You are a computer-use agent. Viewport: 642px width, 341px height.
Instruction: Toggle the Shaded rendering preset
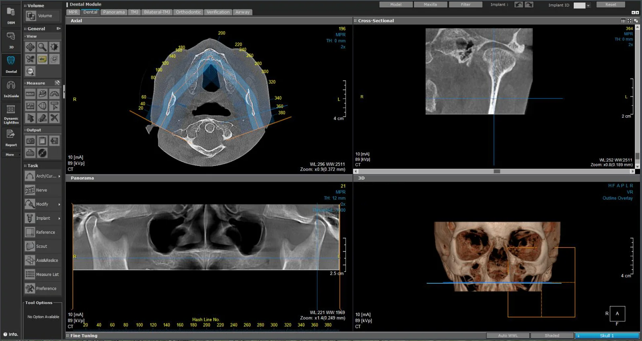(552, 335)
